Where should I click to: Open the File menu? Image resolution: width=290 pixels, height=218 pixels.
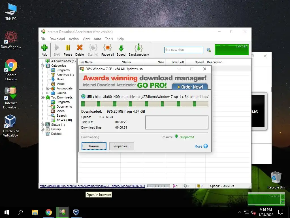pyautogui.click(x=43, y=39)
